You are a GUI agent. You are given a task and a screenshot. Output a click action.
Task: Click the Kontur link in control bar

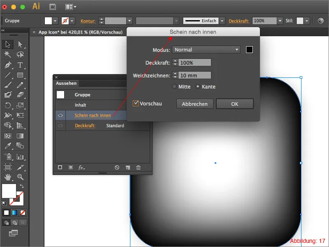(88, 21)
